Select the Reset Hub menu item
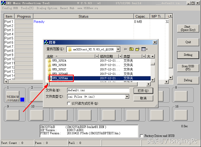Image resolution: width=201 pixels, height=147 pixels. 67,8
